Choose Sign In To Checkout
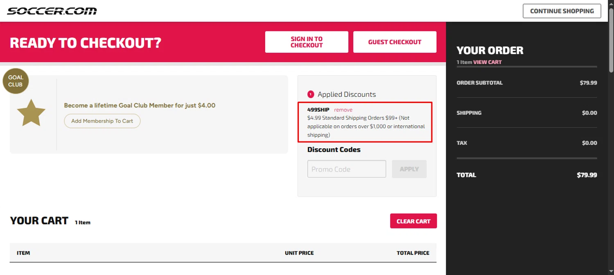This screenshot has width=614, height=275. click(307, 42)
